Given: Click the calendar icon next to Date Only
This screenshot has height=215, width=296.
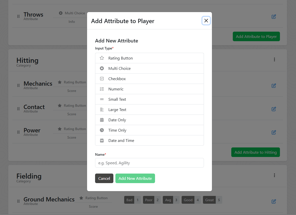Looking at the screenshot, I should [102, 120].
